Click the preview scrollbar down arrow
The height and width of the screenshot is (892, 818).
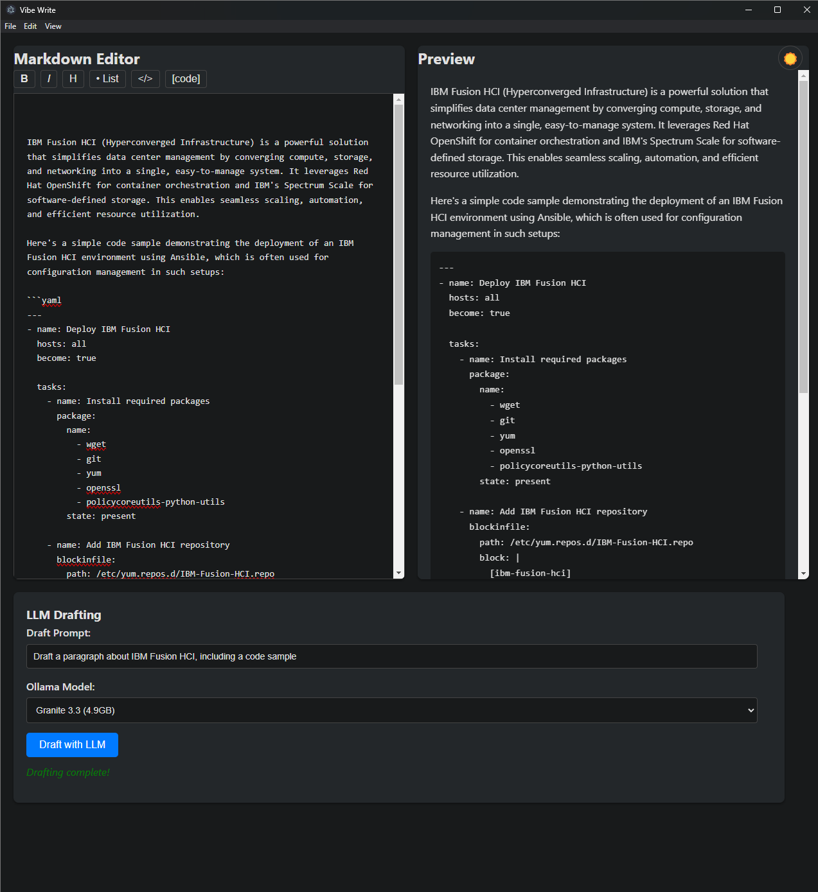[x=803, y=573]
